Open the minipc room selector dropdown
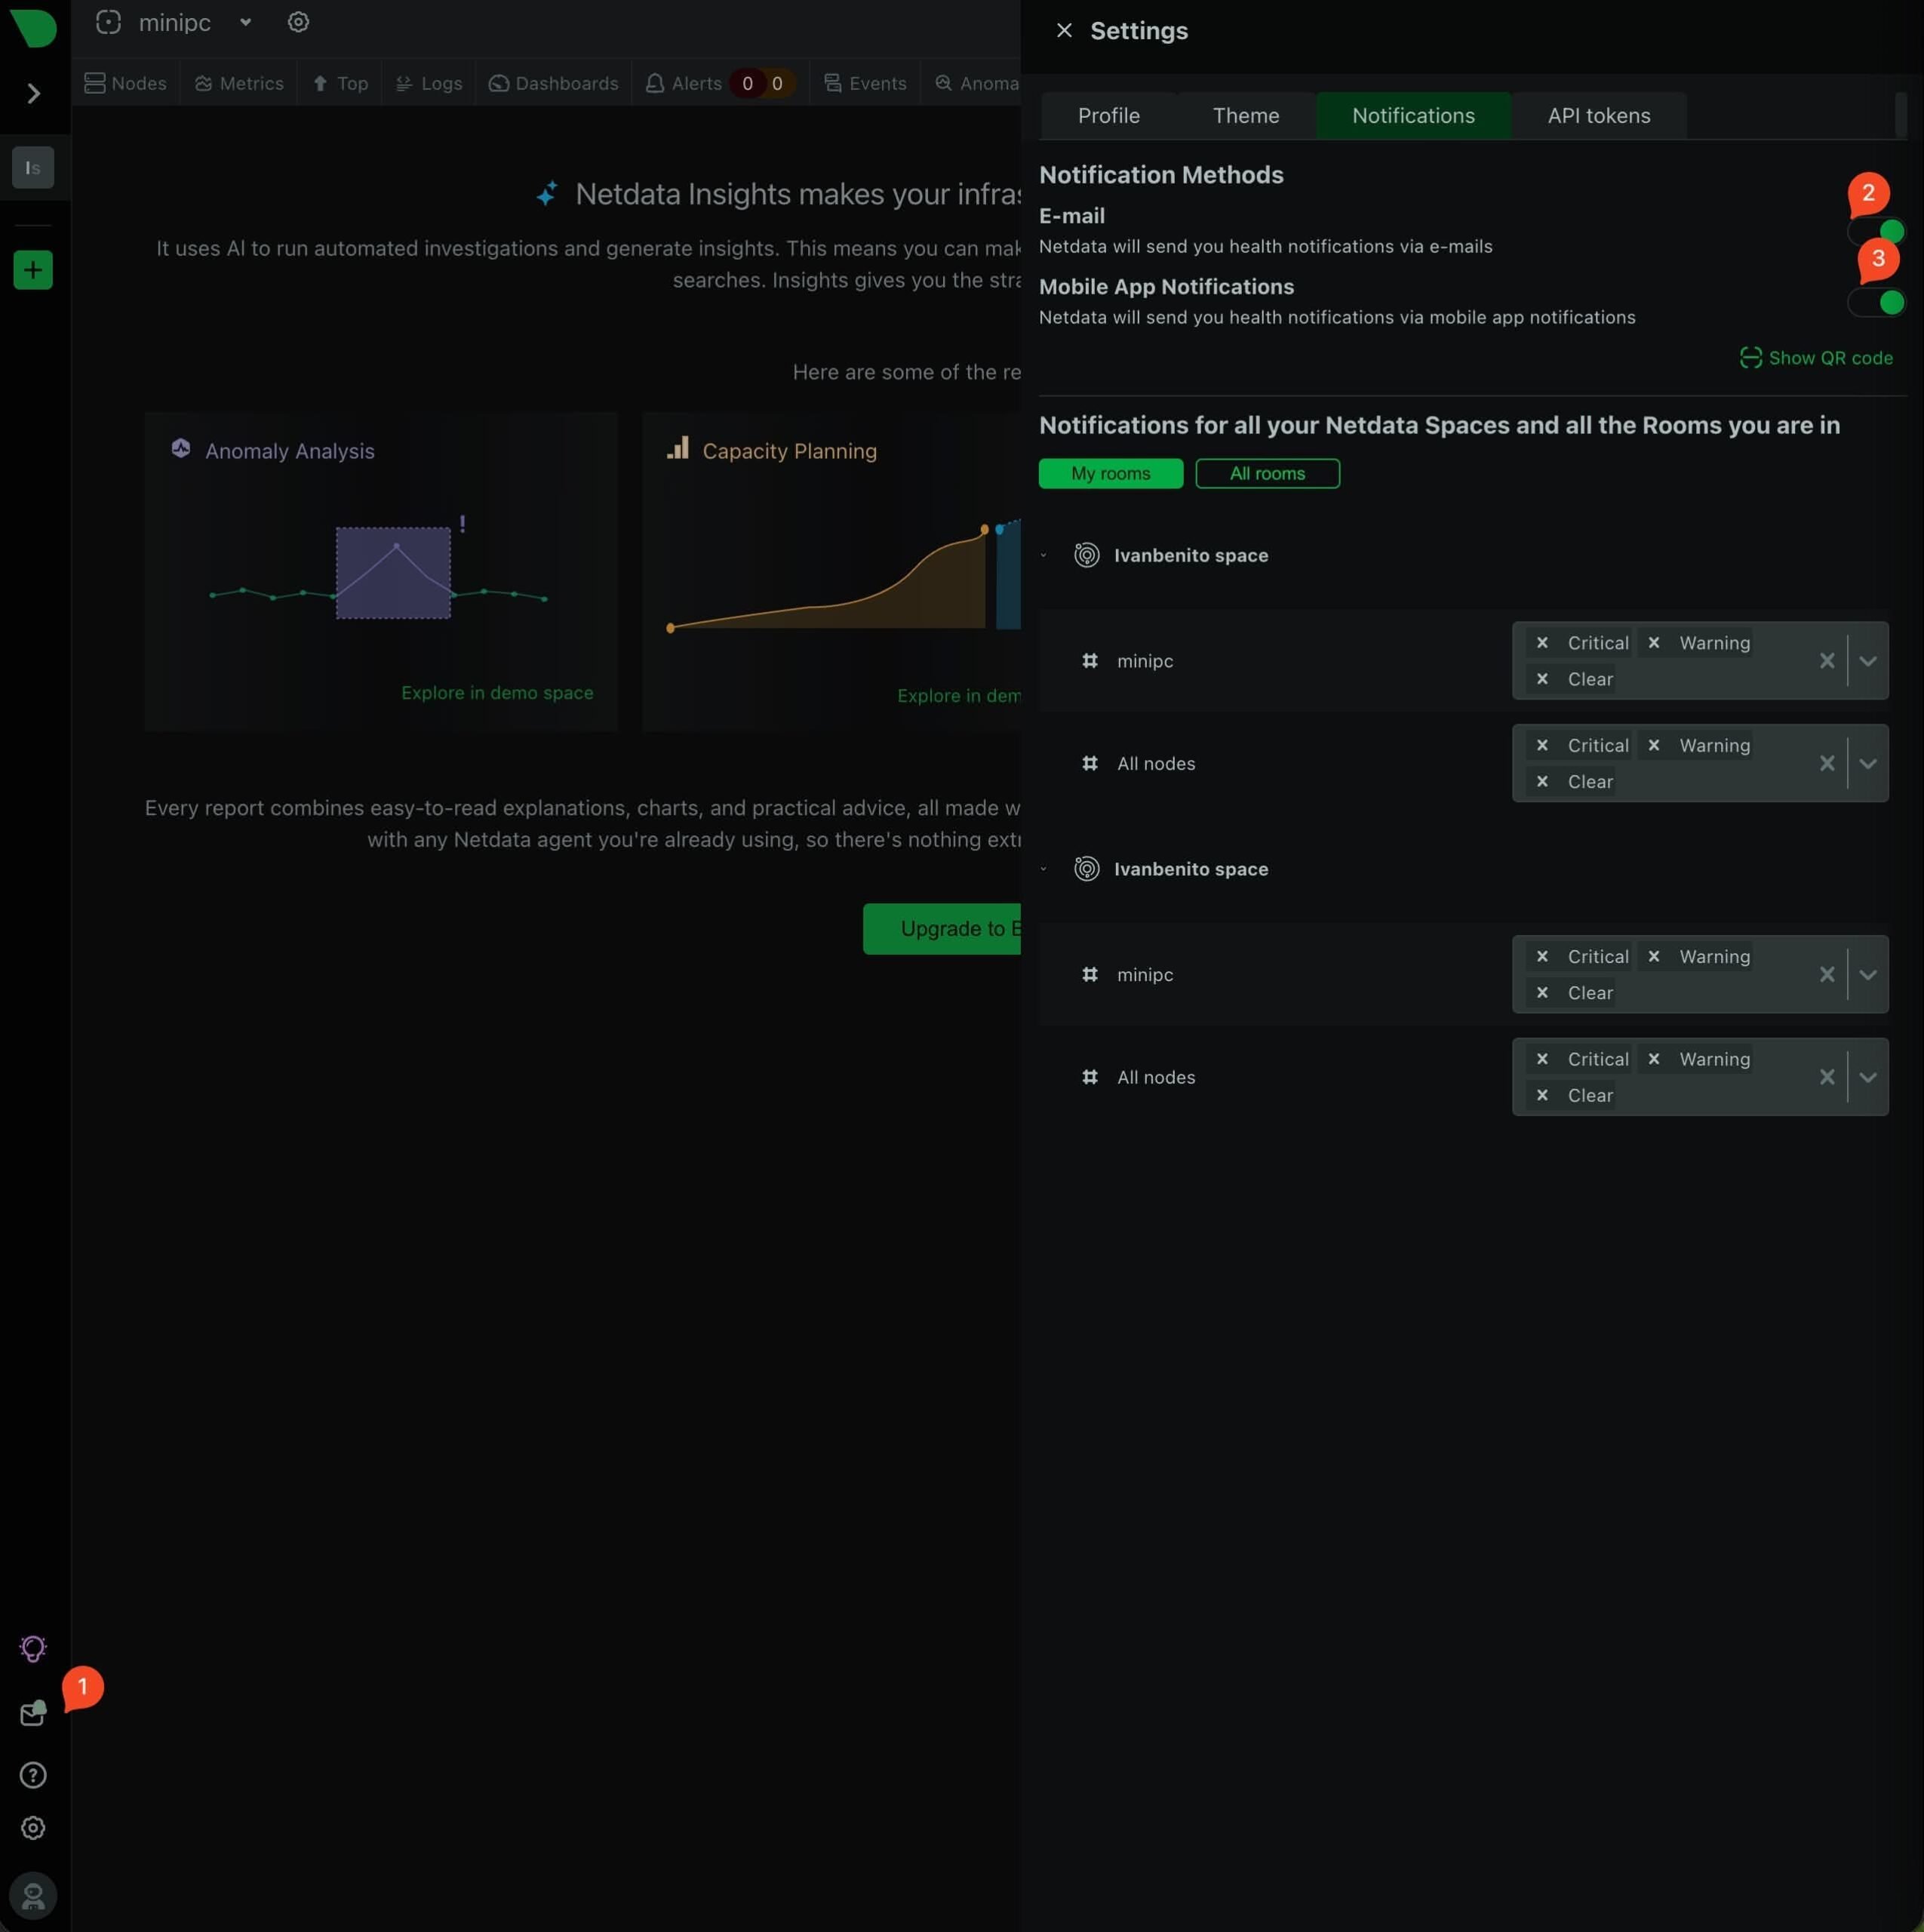The image size is (1924, 1932). click(x=245, y=22)
